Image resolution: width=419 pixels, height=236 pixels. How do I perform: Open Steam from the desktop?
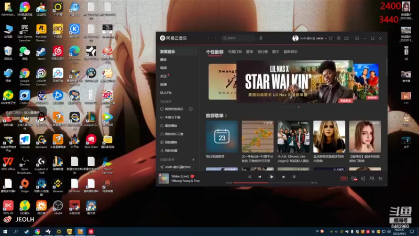point(41,53)
